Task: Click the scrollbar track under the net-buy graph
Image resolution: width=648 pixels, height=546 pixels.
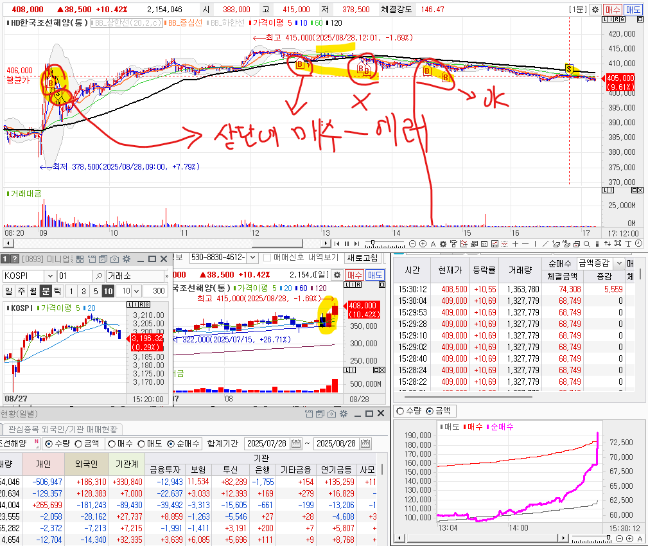Action: 484,538
